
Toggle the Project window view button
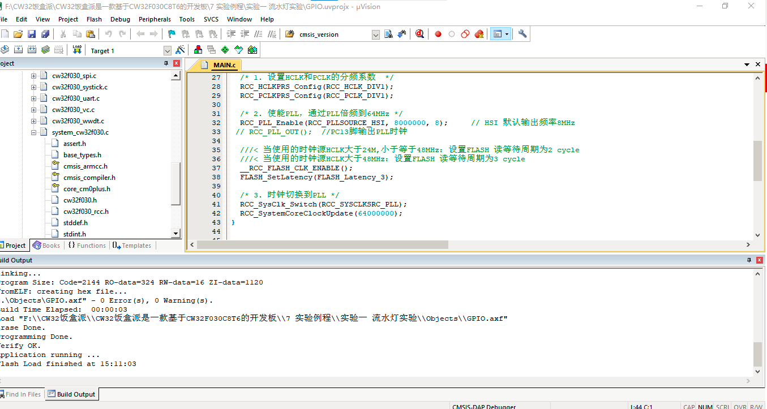coord(498,34)
